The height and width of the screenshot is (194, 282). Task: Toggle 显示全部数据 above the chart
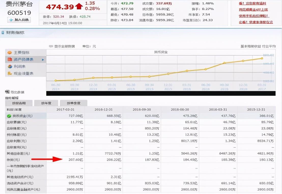point(62,46)
